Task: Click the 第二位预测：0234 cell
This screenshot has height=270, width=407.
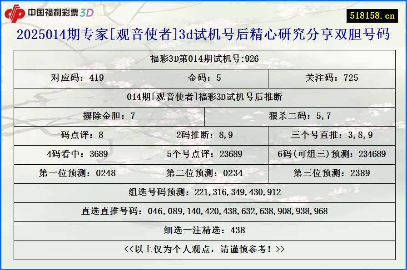Action: (203, 172)
